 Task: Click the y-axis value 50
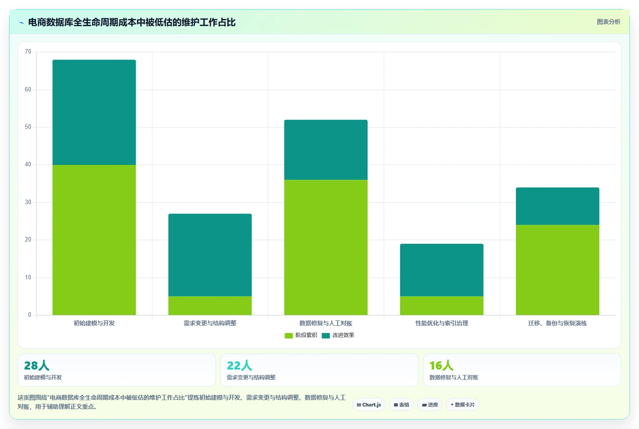coord(28,127)
